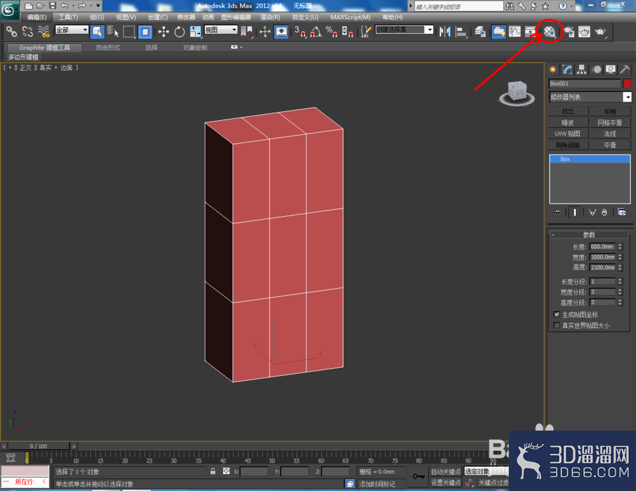Click the 高度 value field
Image resolution: width=636 pixels, height=491 pixels.
pos(602,267)
